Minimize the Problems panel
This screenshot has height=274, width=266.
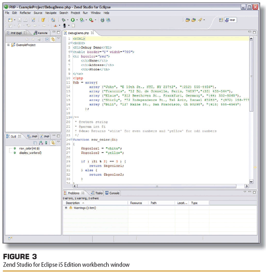(x=250, y=192)
